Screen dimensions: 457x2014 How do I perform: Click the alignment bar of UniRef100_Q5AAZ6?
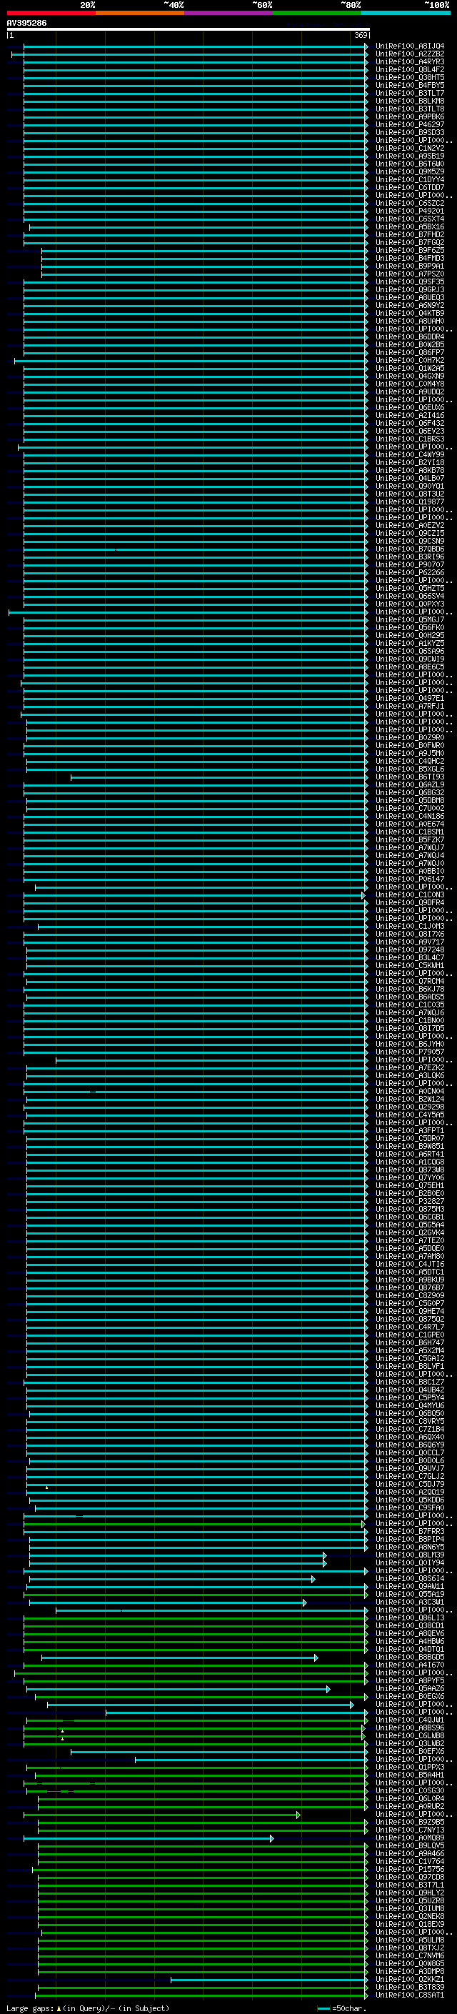176,1690
